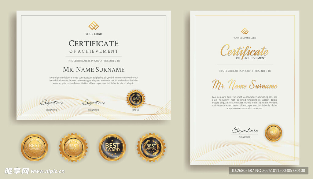This screenshot has width=313, height=179.
Task: Click the YOUR COMPANY LOGO text
Action: 245,38
